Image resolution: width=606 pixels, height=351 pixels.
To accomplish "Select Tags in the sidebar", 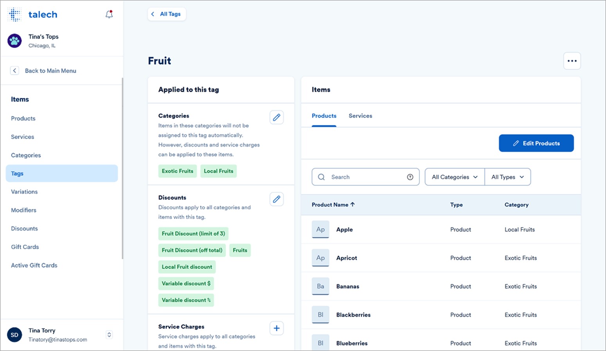I will click(62, 173).
